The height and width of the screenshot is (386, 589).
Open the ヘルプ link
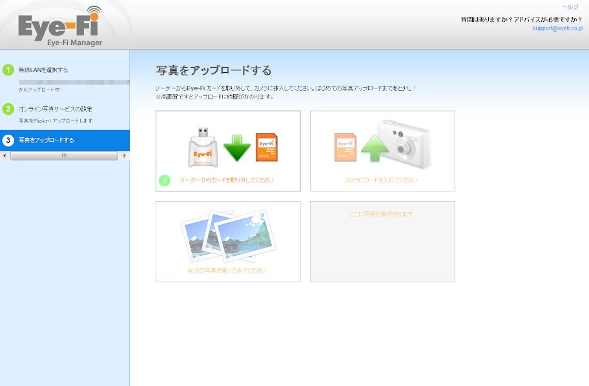point(570,7)
